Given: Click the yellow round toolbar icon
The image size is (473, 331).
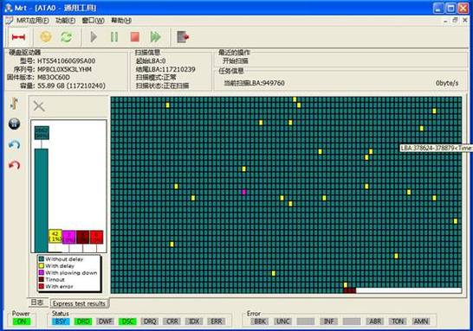Looking at the screenshot, I should (46, 37).
